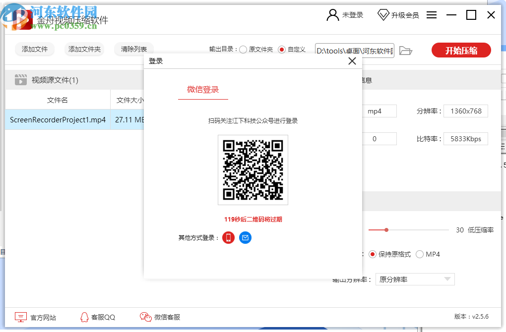This screenshot has width=506, height=332.
Task: Open the 原分辨率 output resolution dropdown
Action: pyautogui.click(x=415, y=279)
